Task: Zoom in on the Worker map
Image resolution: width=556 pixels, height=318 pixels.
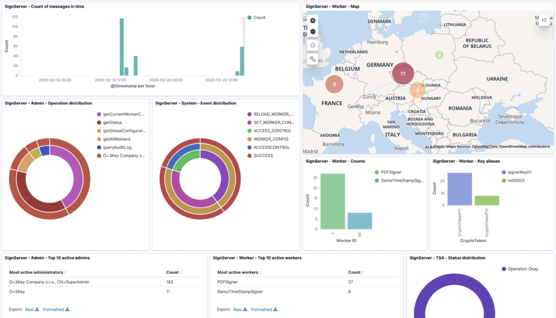Action: coord(313,21)
